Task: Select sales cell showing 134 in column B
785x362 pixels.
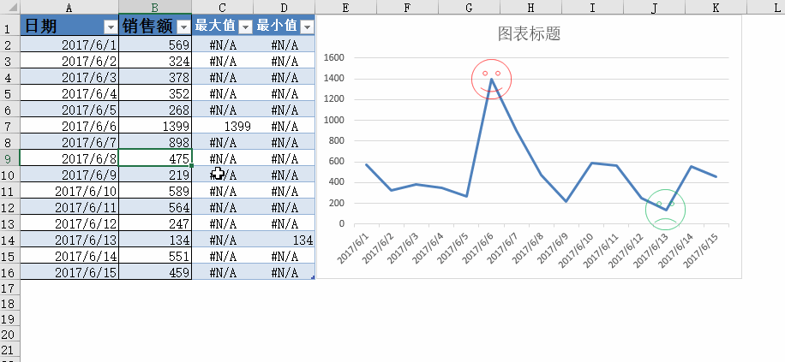Action: point(155,240)
